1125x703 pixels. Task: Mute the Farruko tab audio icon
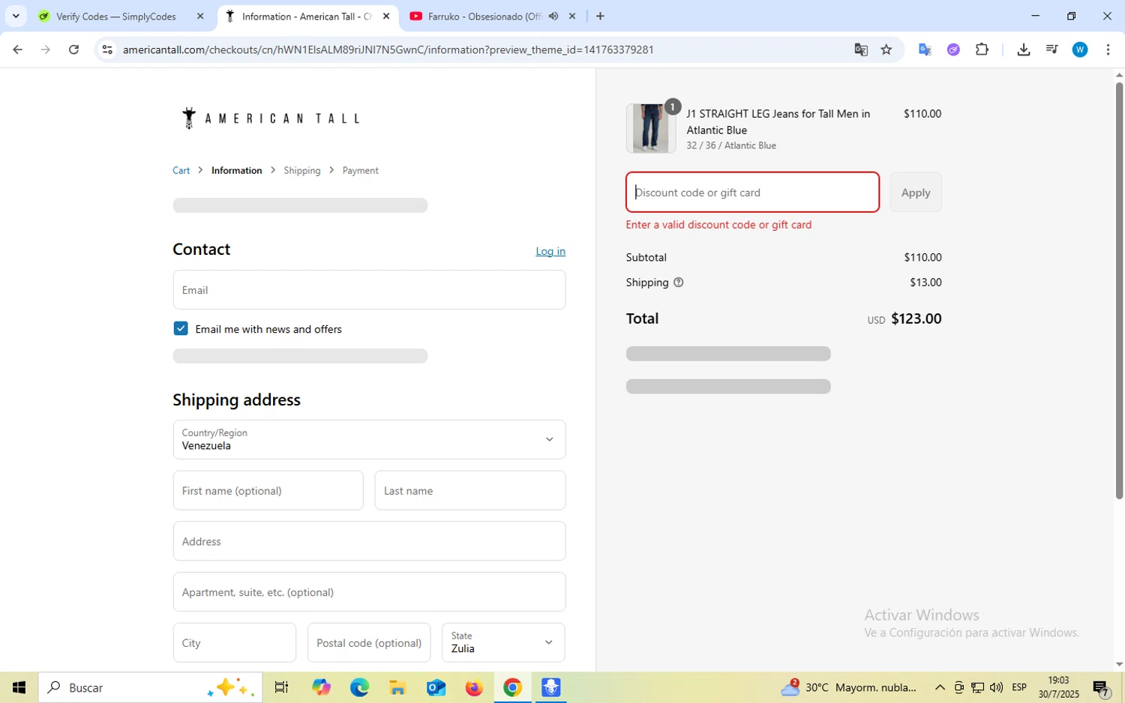[x=553, y=16]
